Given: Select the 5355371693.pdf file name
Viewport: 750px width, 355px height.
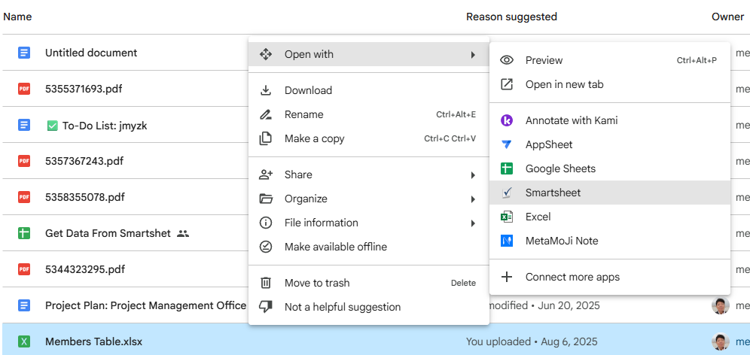Looking at the screenshot, I should (x=84, y=89).
